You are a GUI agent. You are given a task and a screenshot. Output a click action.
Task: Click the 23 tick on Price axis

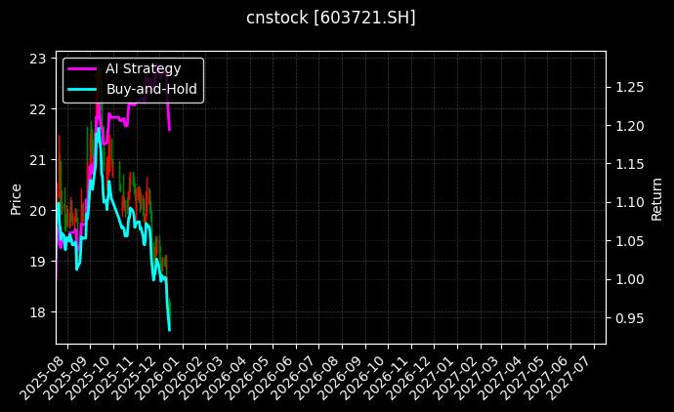pos(38,58)
